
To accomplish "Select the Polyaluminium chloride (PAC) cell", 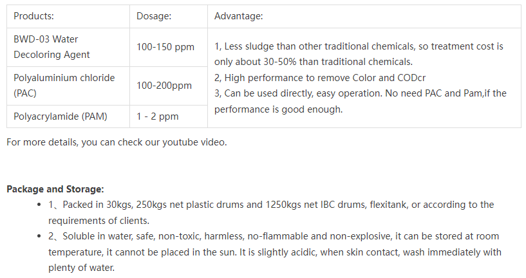I will coord(64,86).
